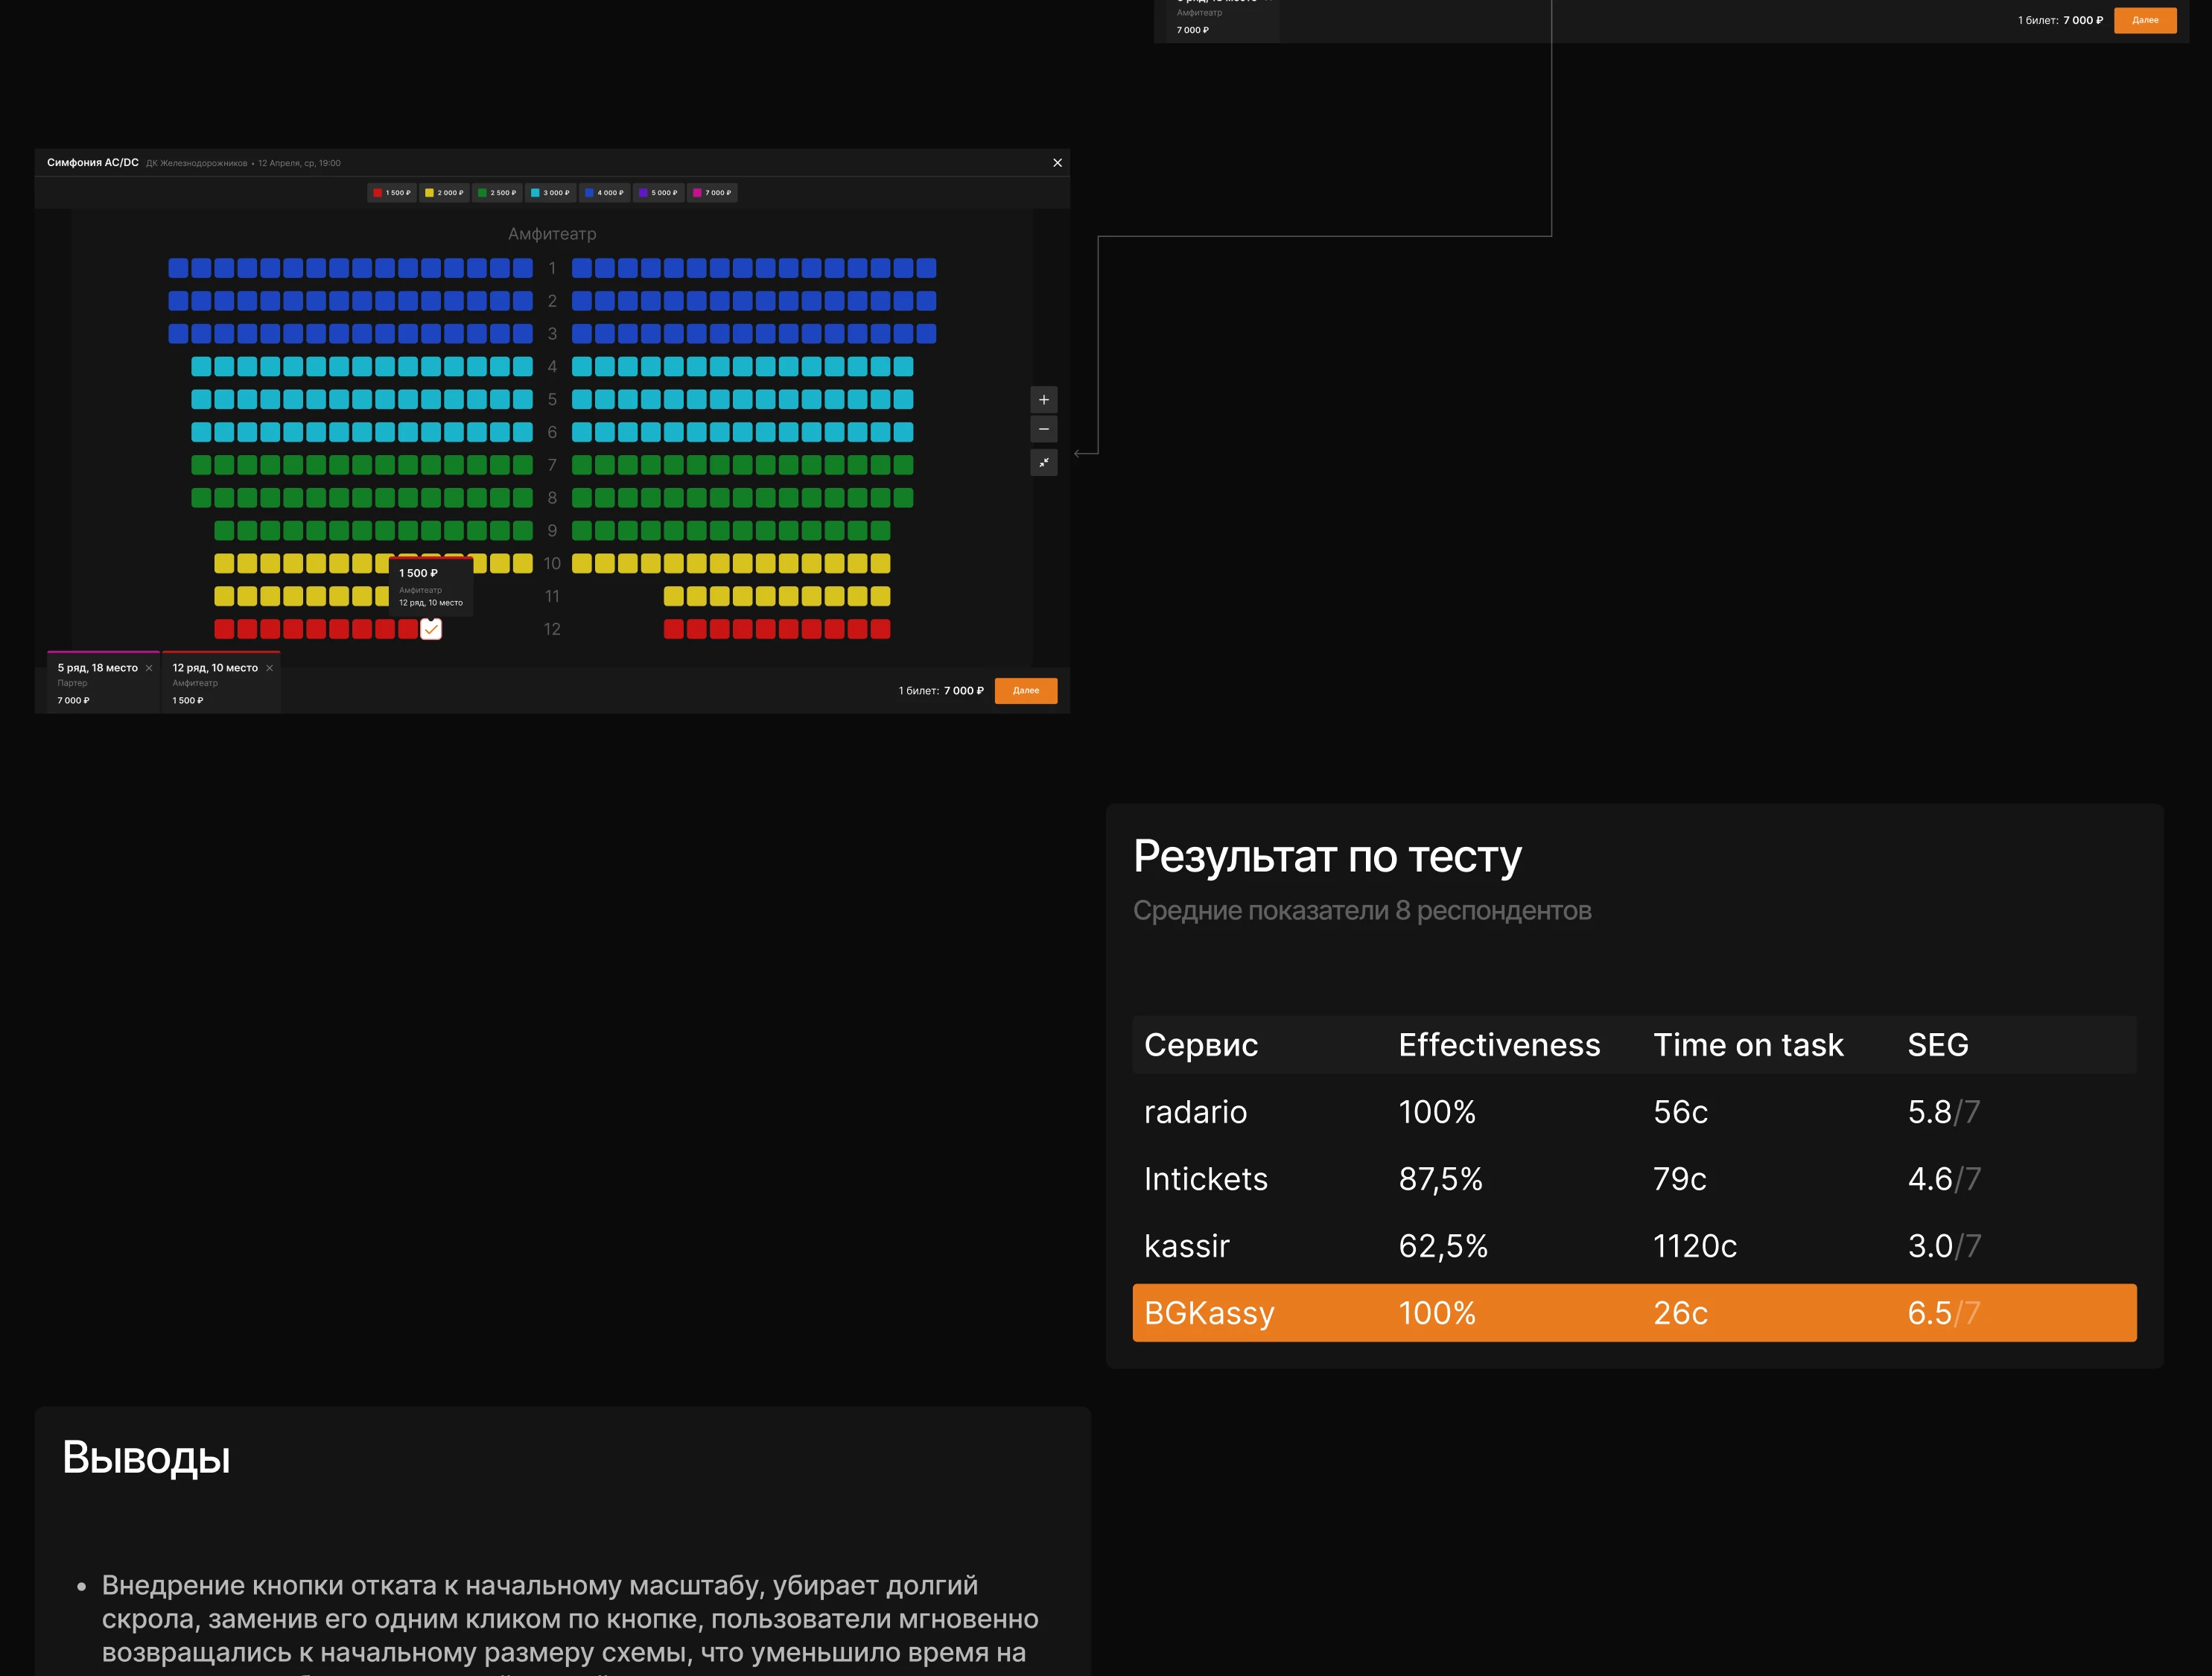Zoom out the seat map with minus button
2212x1676 pixels.
point(1044,430)
